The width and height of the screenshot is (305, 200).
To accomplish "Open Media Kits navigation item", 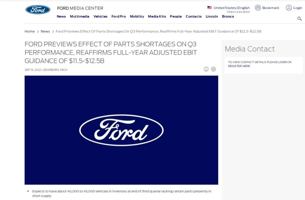I will tap(157, 17).
